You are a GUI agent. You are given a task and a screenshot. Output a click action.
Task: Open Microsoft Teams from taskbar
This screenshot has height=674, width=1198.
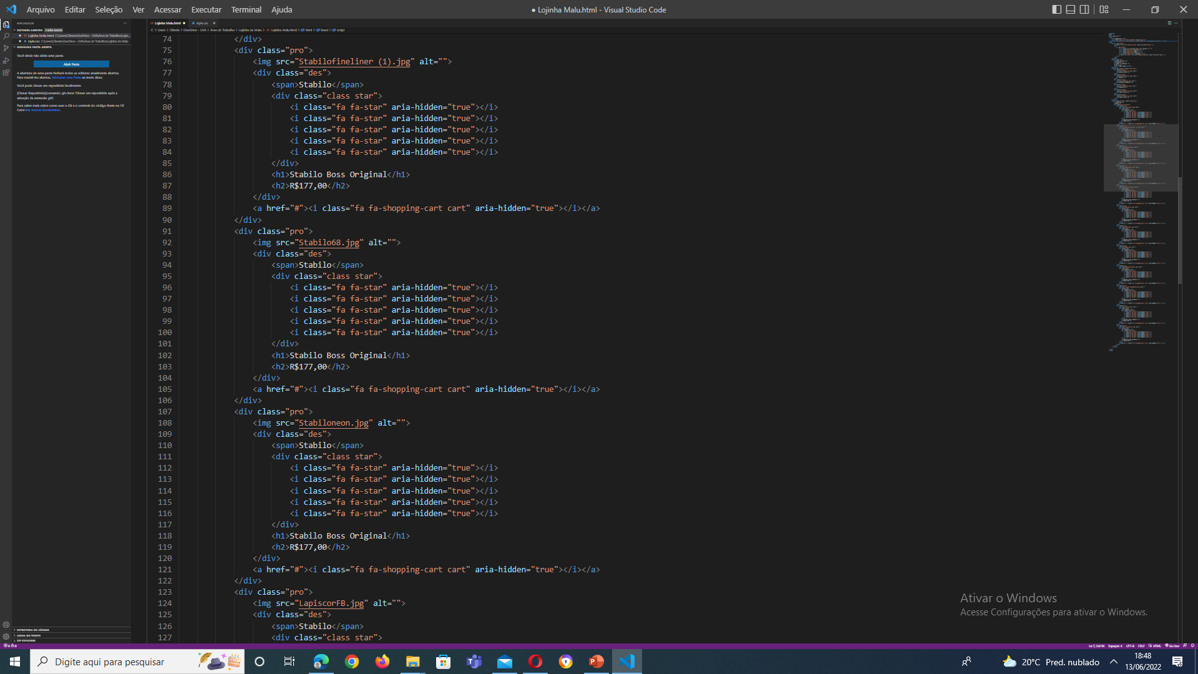[x=474, y=662]
